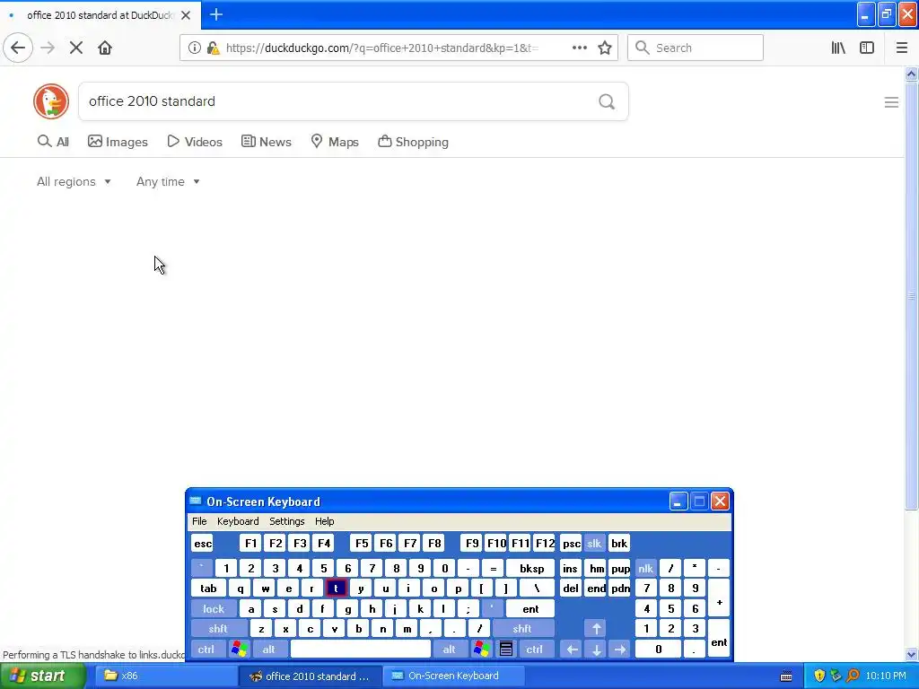This screenshot has width=919, height=689.
Task: Toggle left alt key
Action: point(268,650)
